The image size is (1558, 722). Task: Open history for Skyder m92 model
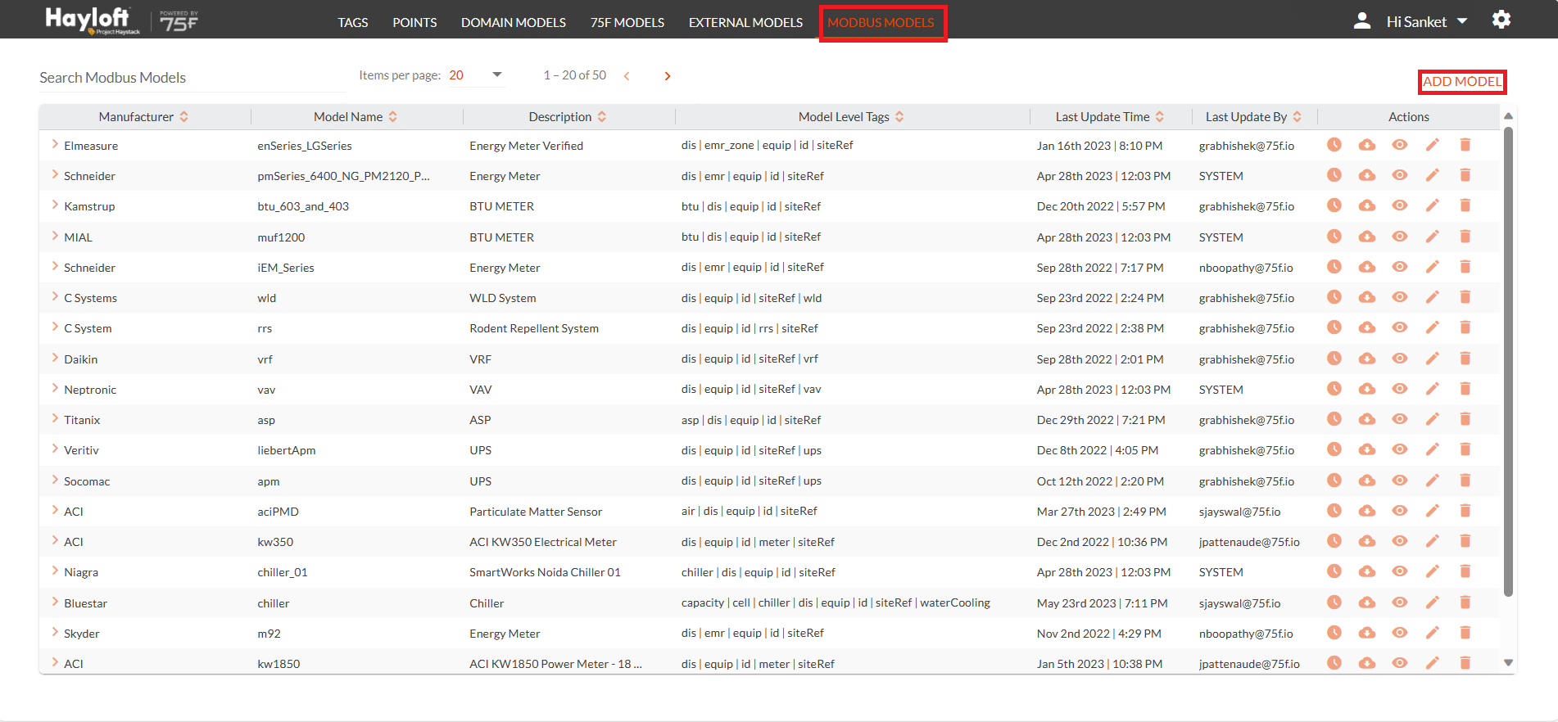1334,633
